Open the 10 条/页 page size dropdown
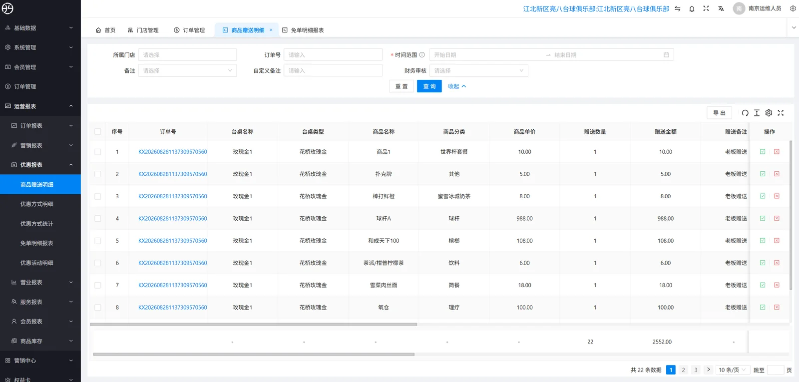Viewport: 799px width, 382px height. (732, 370)
